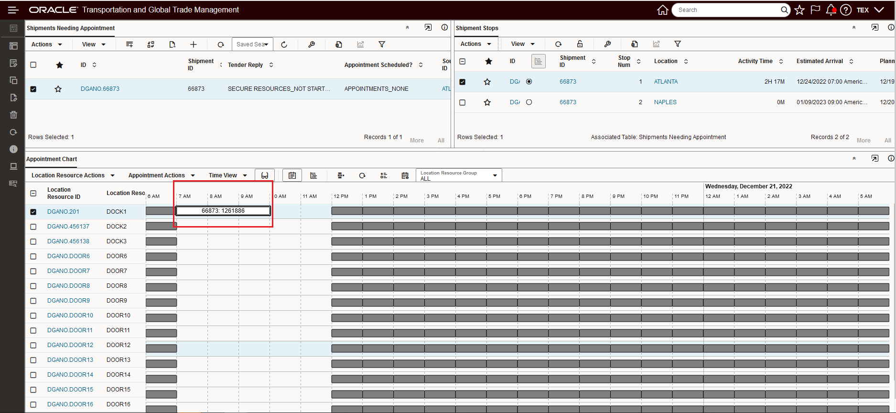
Task: Go to home page icon
Action: (x=662, y=10)
